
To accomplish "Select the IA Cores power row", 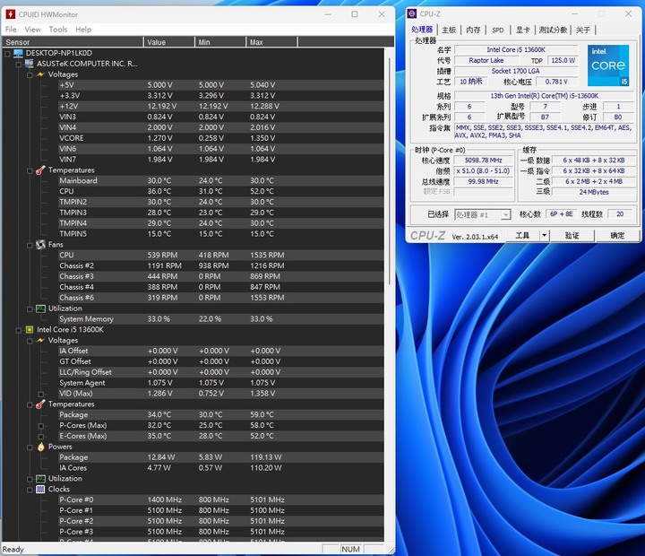I will 221,468.
